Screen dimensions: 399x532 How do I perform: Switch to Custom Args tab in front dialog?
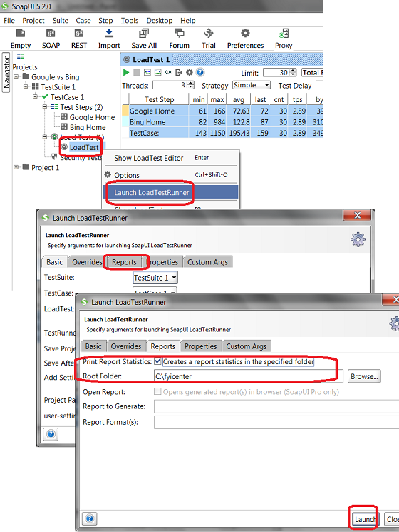(246, 346)
